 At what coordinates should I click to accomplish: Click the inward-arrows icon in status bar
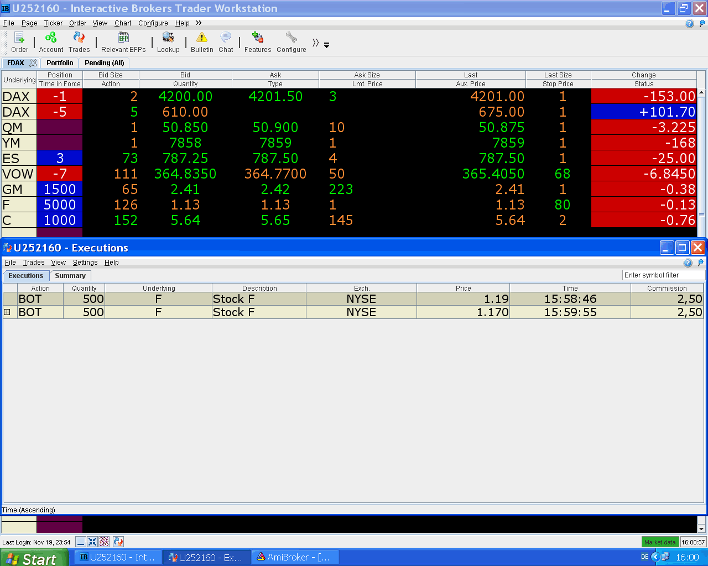point(92,542)
